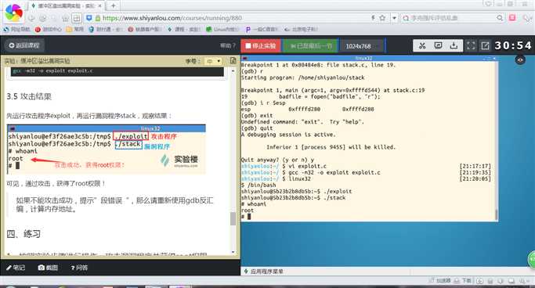The height and width of the screenshot is (288, 535).
Task: Open the 网址导航 bookmark
Action: coord(16,29)
